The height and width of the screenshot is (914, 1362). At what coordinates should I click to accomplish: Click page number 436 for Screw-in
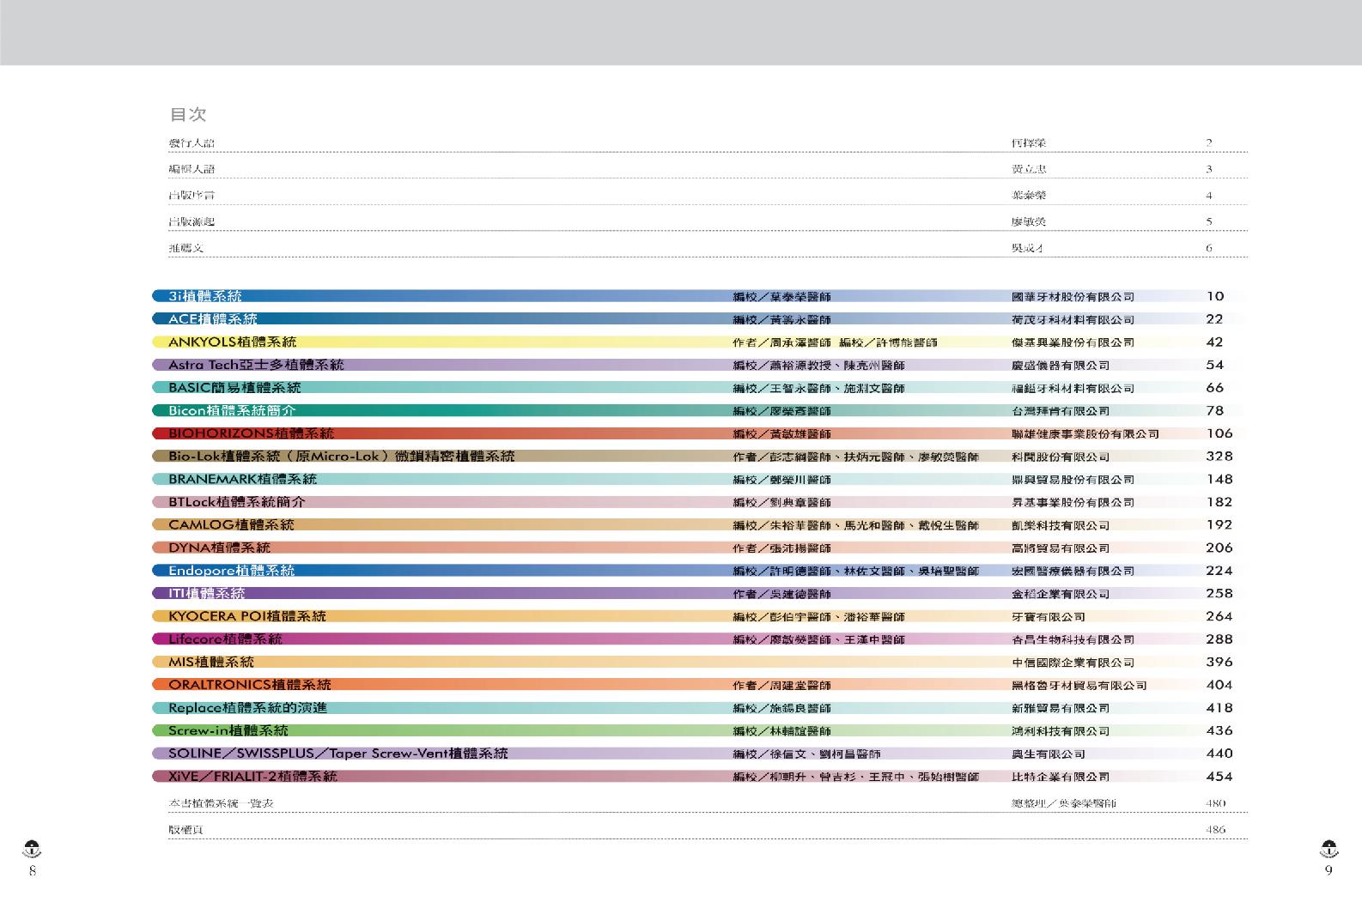tap(1219, 730)
